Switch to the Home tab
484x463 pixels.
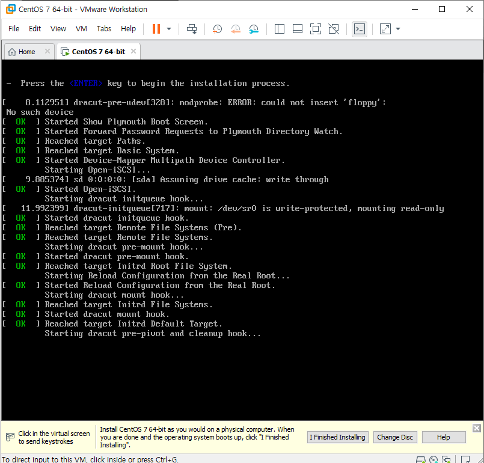tap(26, 52)
